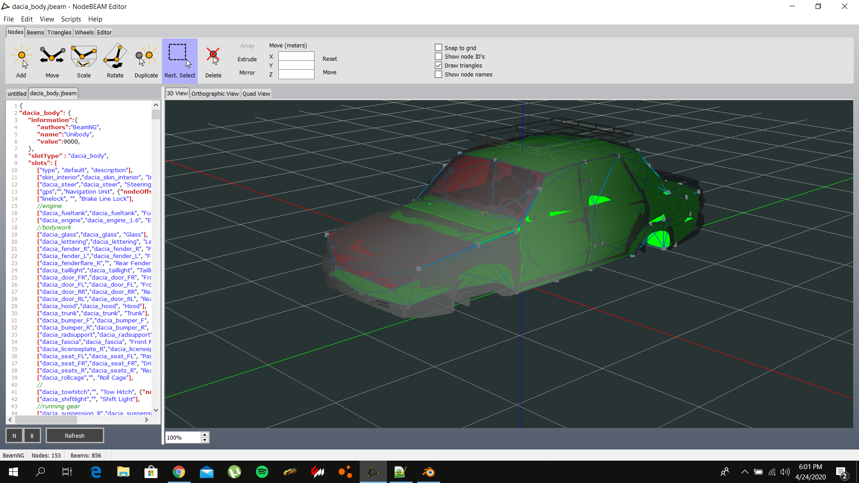Select the Duplicate nodes tool
This screenshot has width=859, height=483.
[146, 61]
